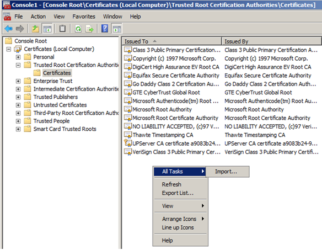This screenshot has height=250, width=322.
Task: Sort by the Issued By column header
Action: [271, 41]
